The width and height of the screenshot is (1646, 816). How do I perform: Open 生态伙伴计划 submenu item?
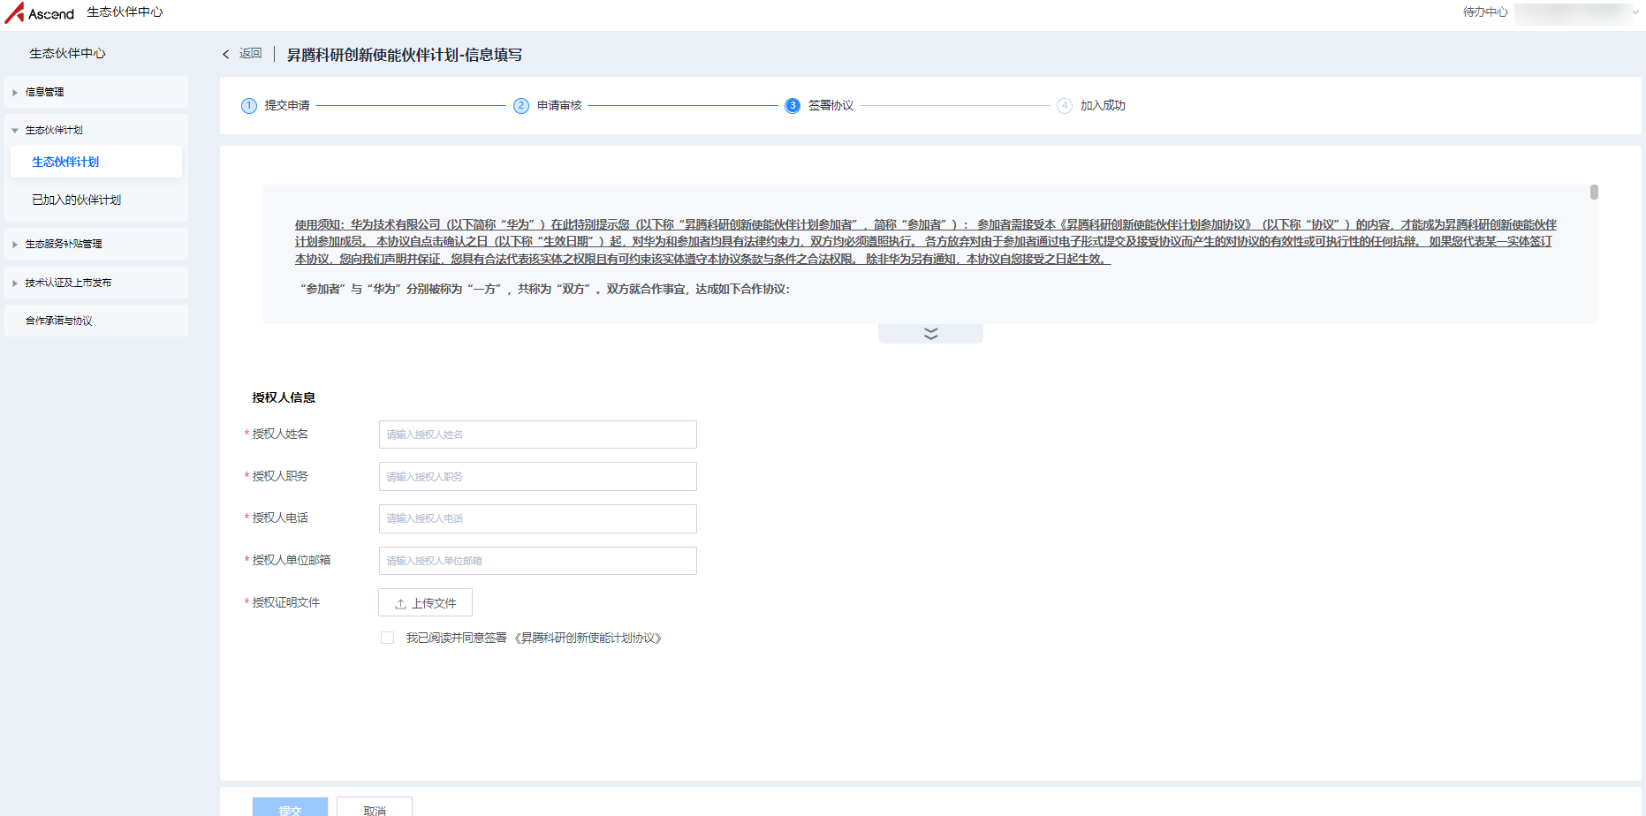(96, 162)
